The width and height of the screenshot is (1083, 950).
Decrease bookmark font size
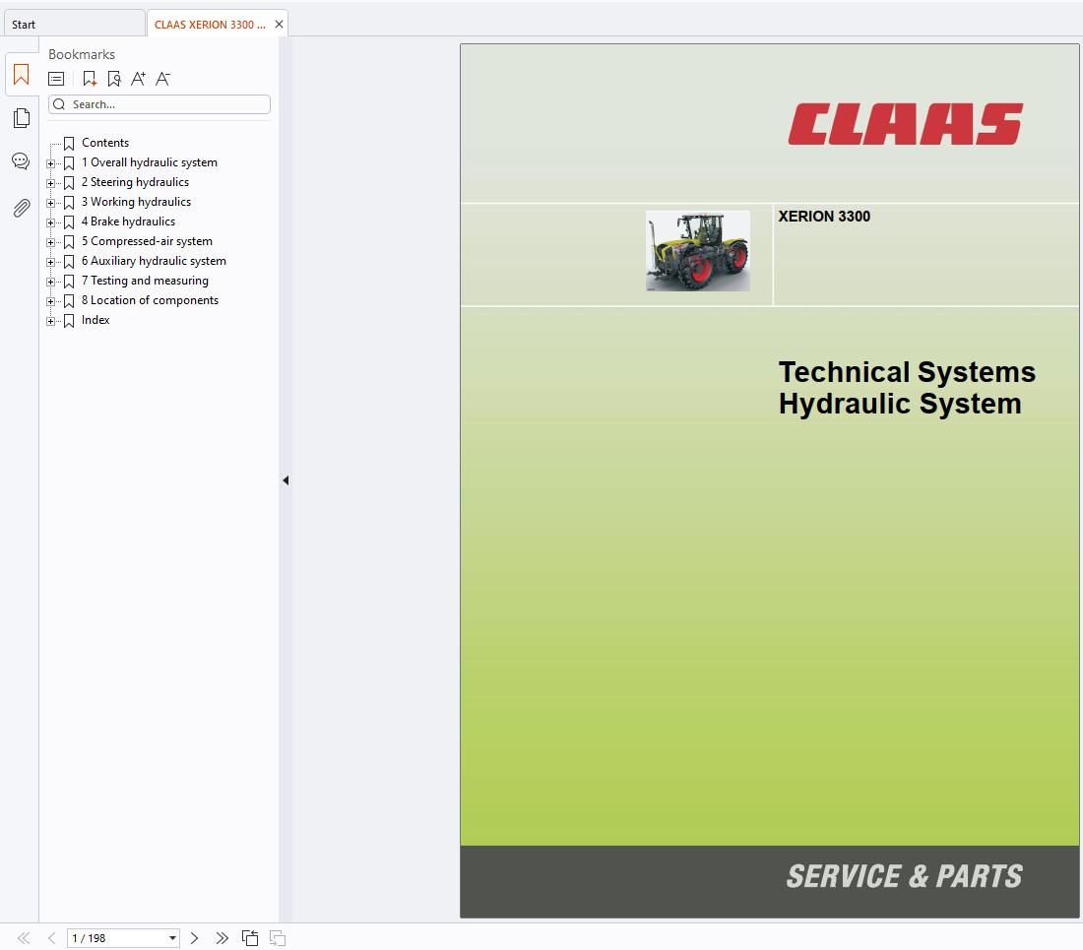click(x=162, y=79)
